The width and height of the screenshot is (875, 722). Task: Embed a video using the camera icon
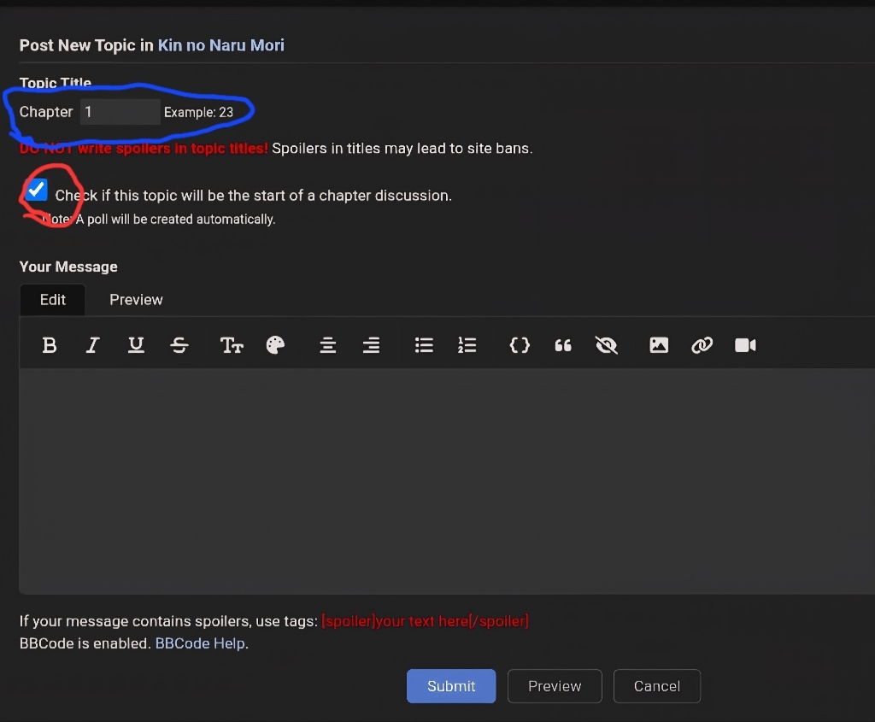(745, 345)
